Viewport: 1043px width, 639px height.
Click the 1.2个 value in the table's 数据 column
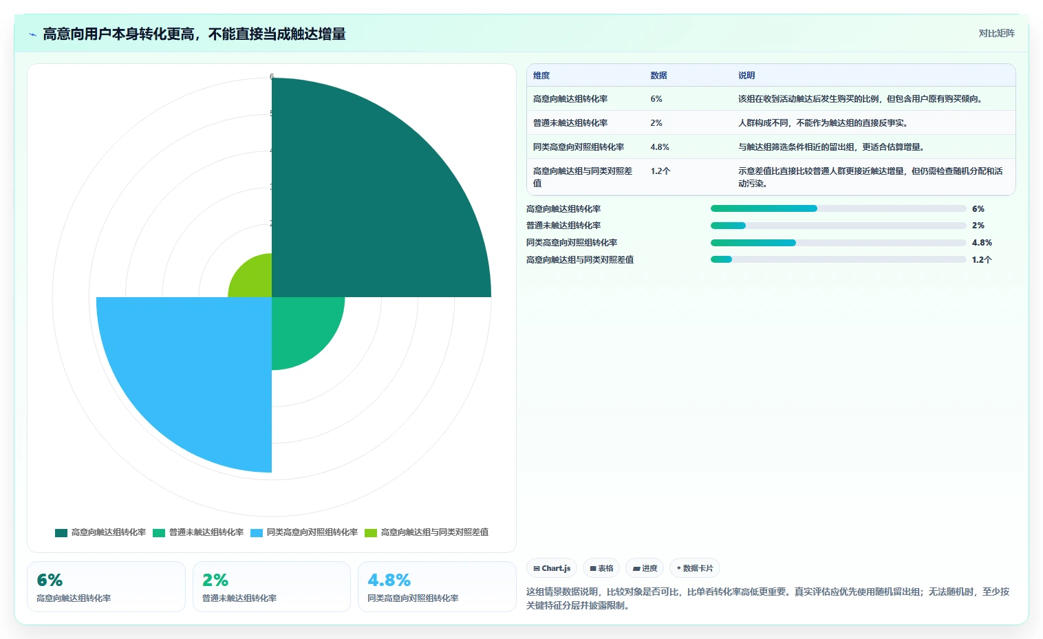pos(660,171)
